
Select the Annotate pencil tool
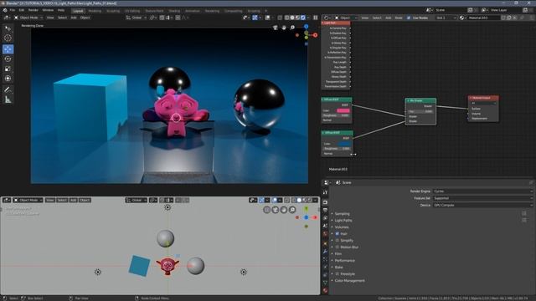[x=8, y=89]
